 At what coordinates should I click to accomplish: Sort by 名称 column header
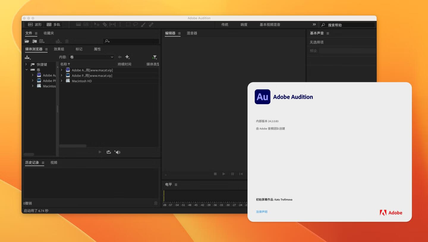point(65,64)
